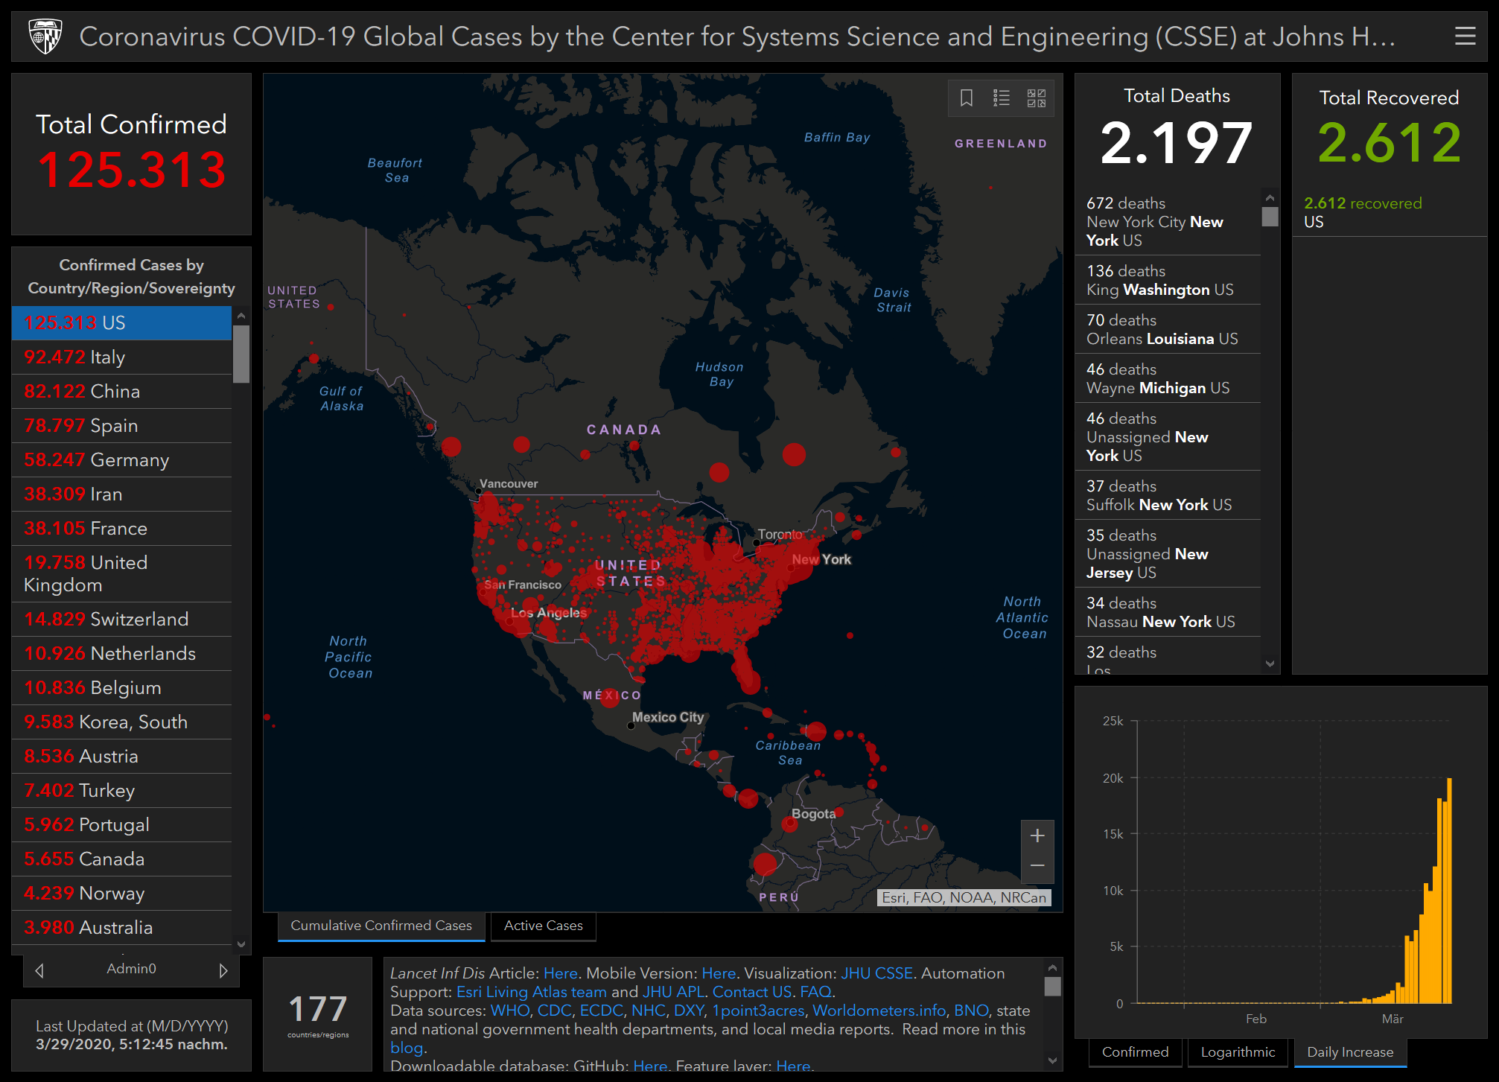Click the Johns Hopkins shield logo
Viewport: 1499px width, 1082px height.
click(45, 36)
